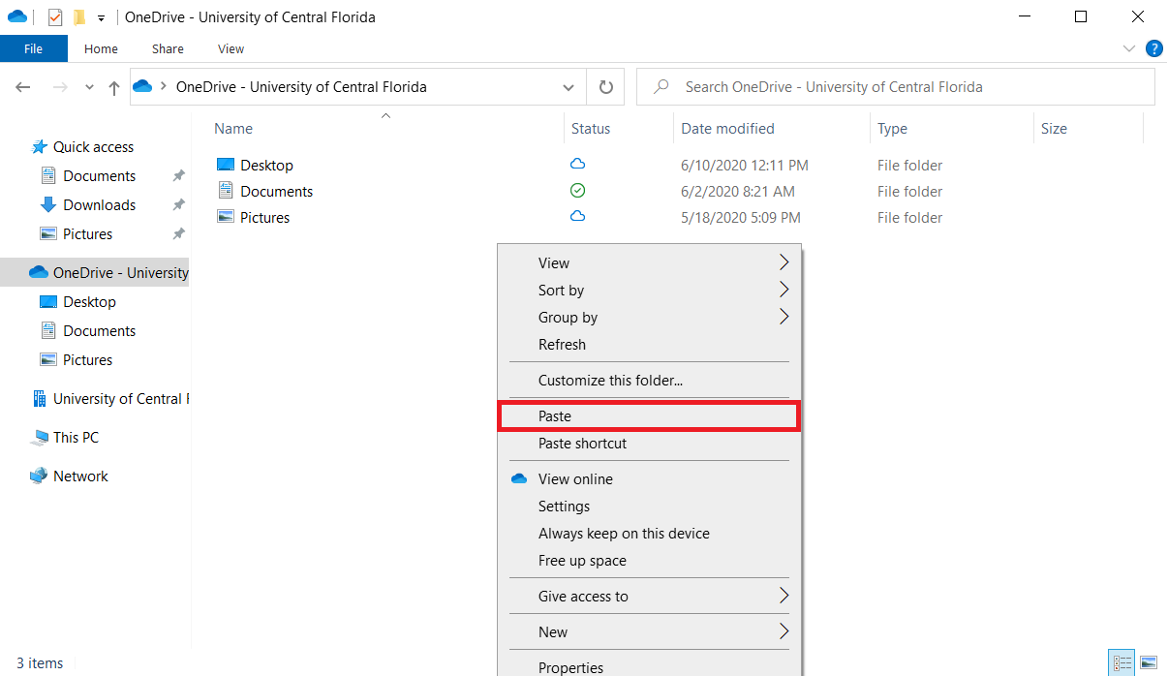This screenshot has height=676, width=1168.
Task: Click the green synced status icon for Documents
Action: [x=578, y=191]
